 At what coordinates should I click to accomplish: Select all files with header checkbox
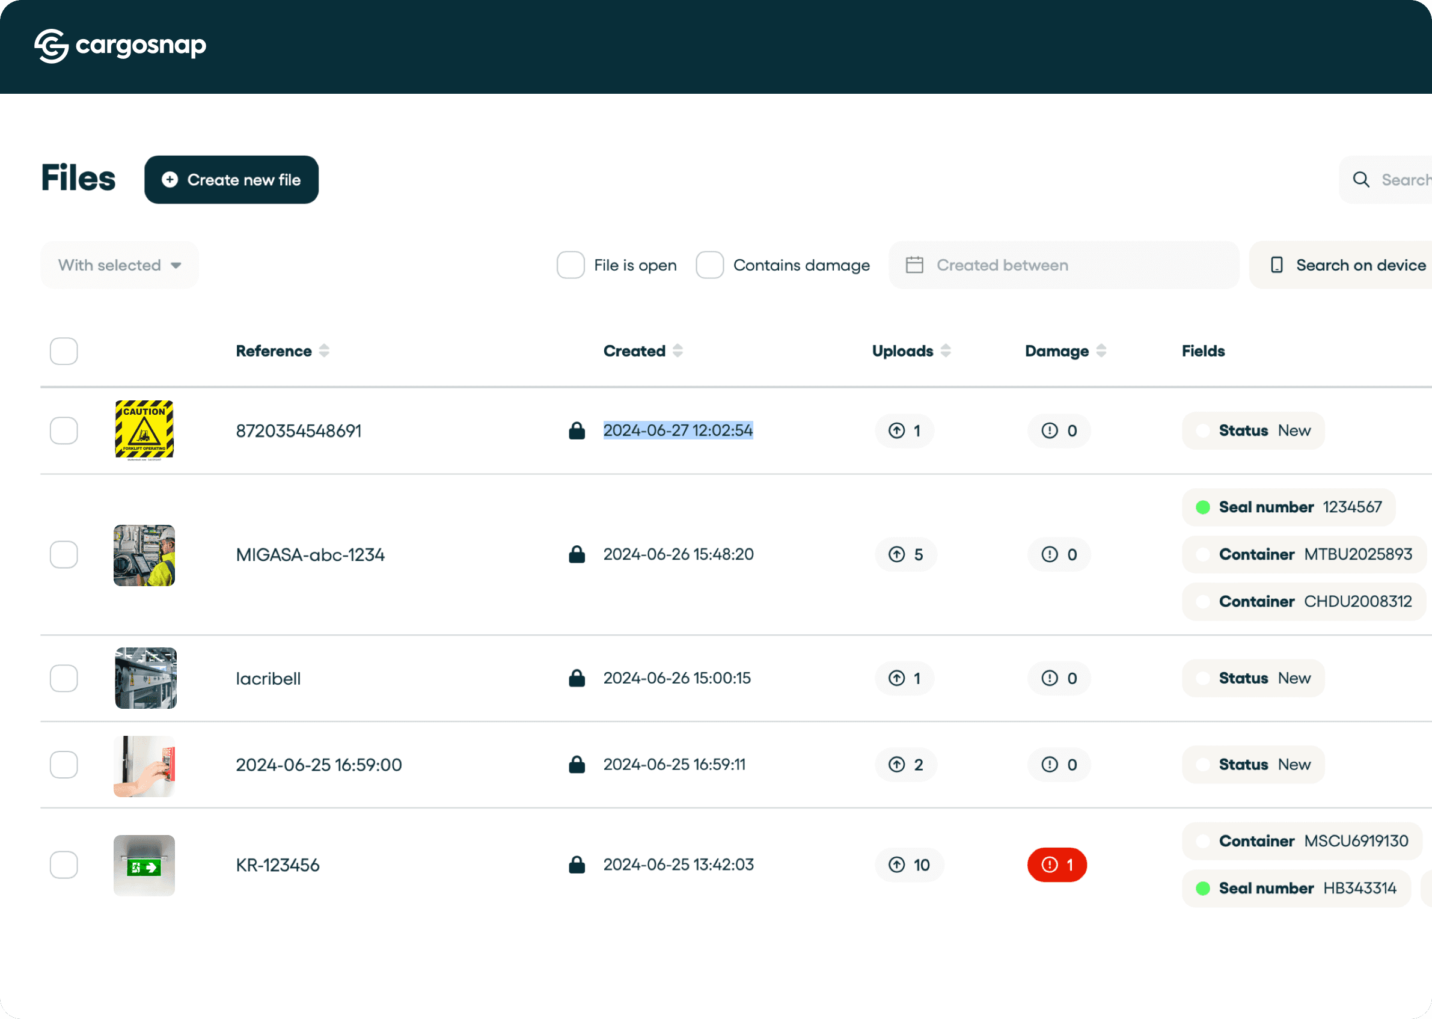tap(64, 351)
